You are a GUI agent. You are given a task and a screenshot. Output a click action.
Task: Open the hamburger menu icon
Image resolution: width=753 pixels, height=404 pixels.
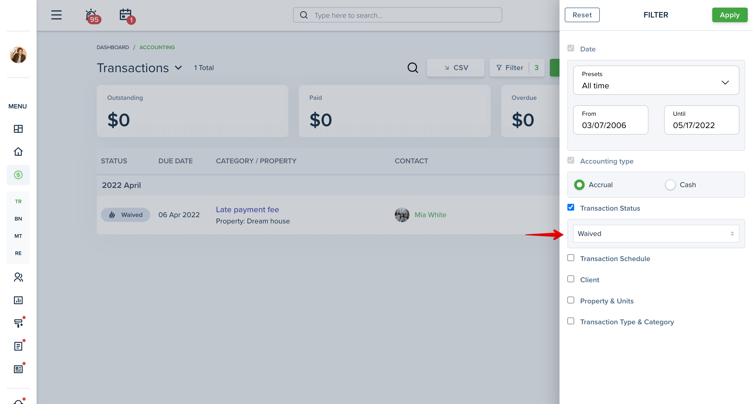[x=56, y=15]
